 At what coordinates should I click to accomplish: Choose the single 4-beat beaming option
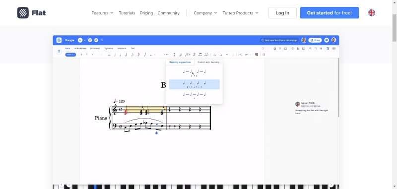[194, 96]
